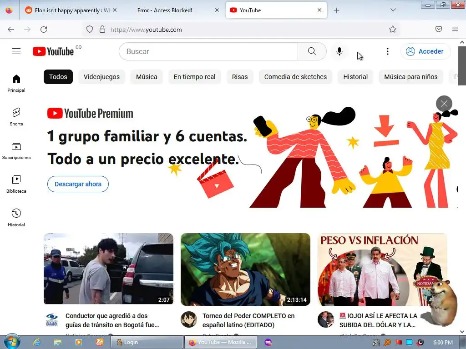Open Historial in the left sidebar
Viewport: 466px width, 349px height.
point(16,218)
